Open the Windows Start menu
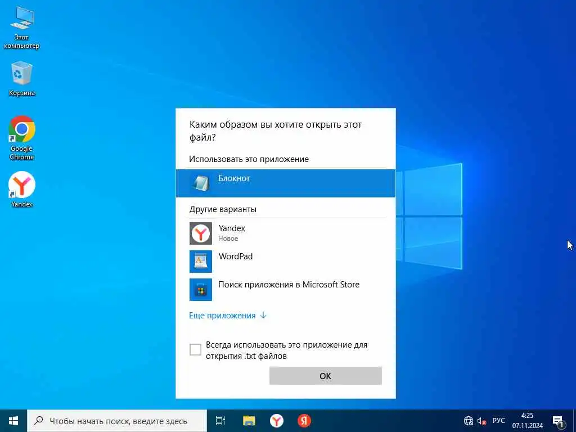 point(13,421)
